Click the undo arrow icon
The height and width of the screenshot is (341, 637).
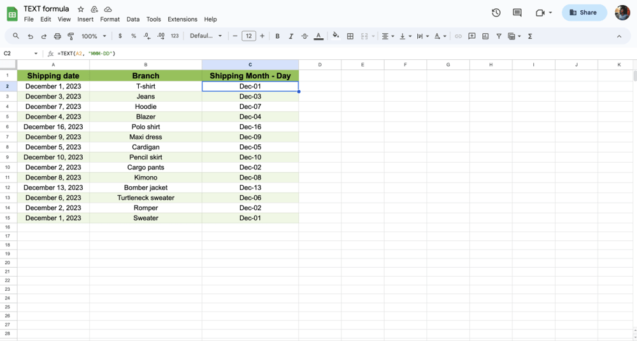(30, 36)
